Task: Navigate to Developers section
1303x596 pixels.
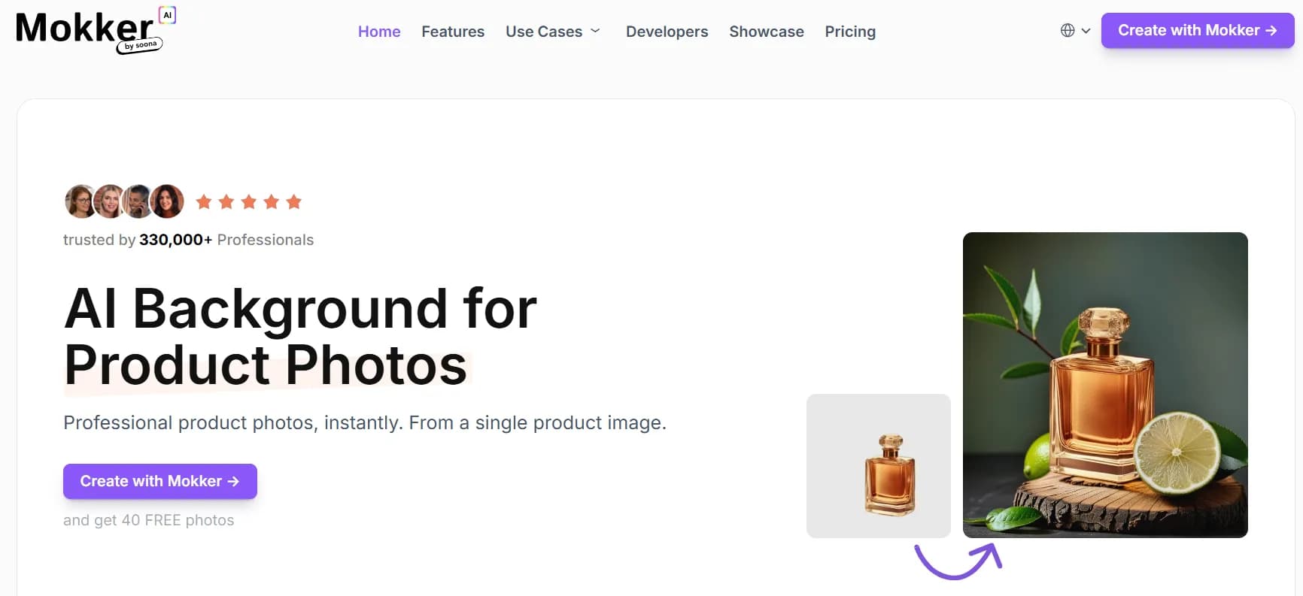Action: (x=667, y=32)
